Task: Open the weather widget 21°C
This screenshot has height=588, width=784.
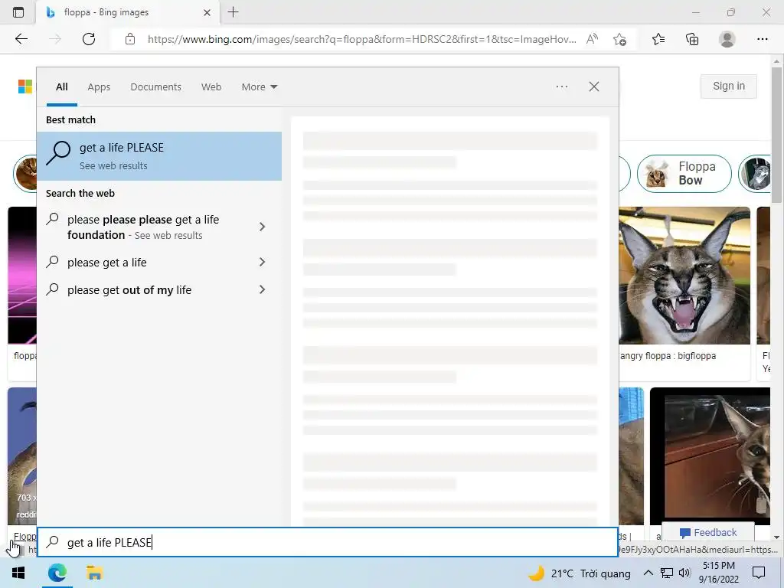Action: [580, 573]
